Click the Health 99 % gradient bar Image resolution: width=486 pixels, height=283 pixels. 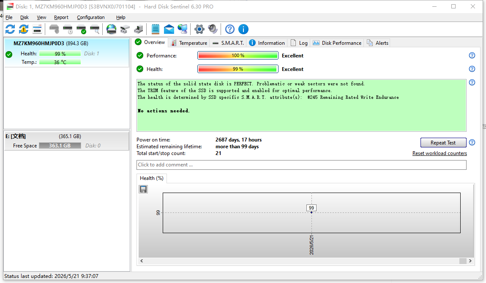238,69
